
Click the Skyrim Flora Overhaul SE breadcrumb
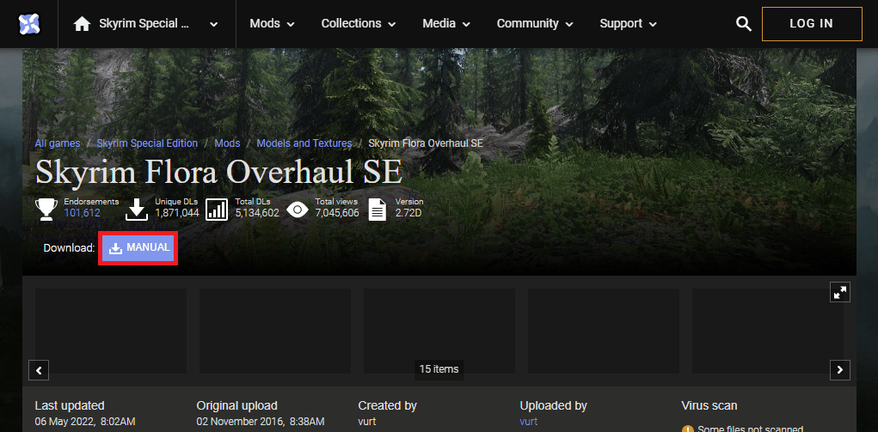(x=426, y=143)
